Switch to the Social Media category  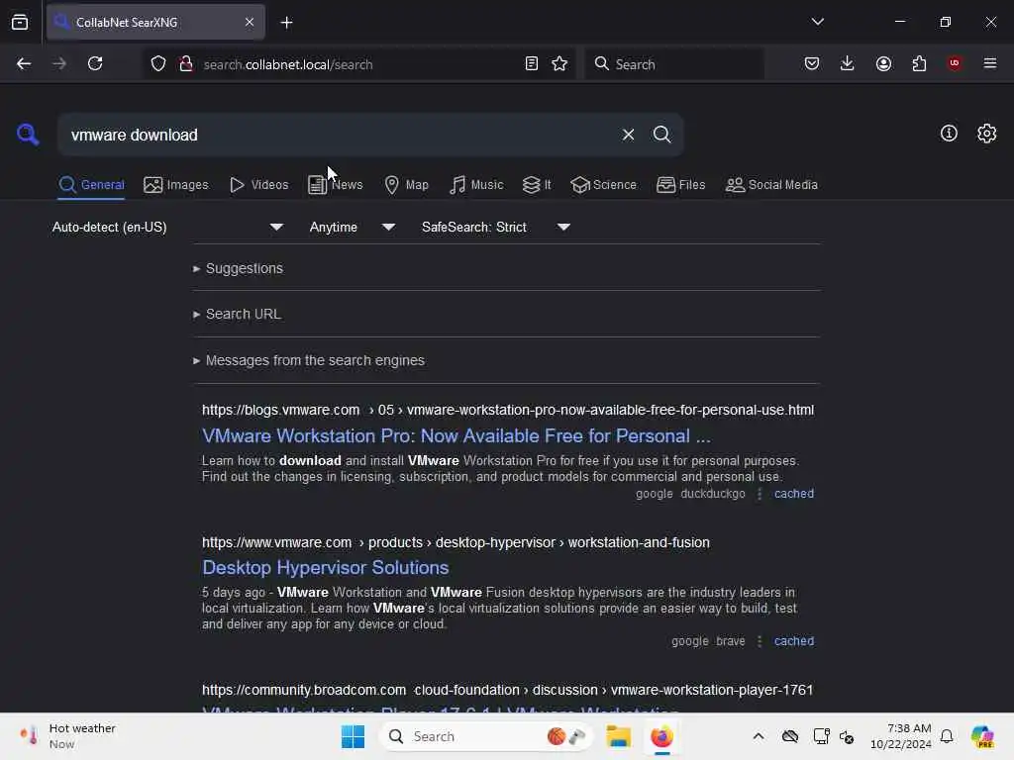coord(771,185)
